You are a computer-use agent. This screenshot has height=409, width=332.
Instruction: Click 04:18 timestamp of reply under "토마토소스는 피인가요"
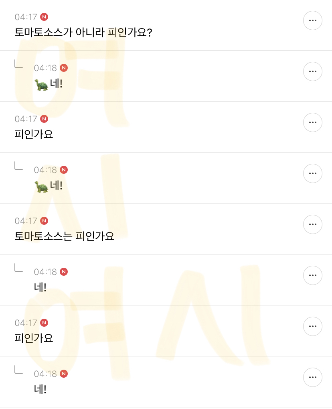[45, 272]
